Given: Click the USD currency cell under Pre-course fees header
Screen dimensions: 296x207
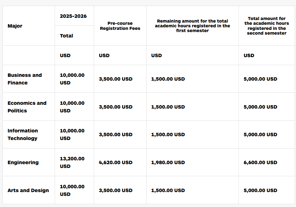Looking at the screenshot, I should coord(104,56).
